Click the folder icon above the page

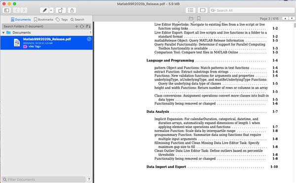(x=191, y=18)
